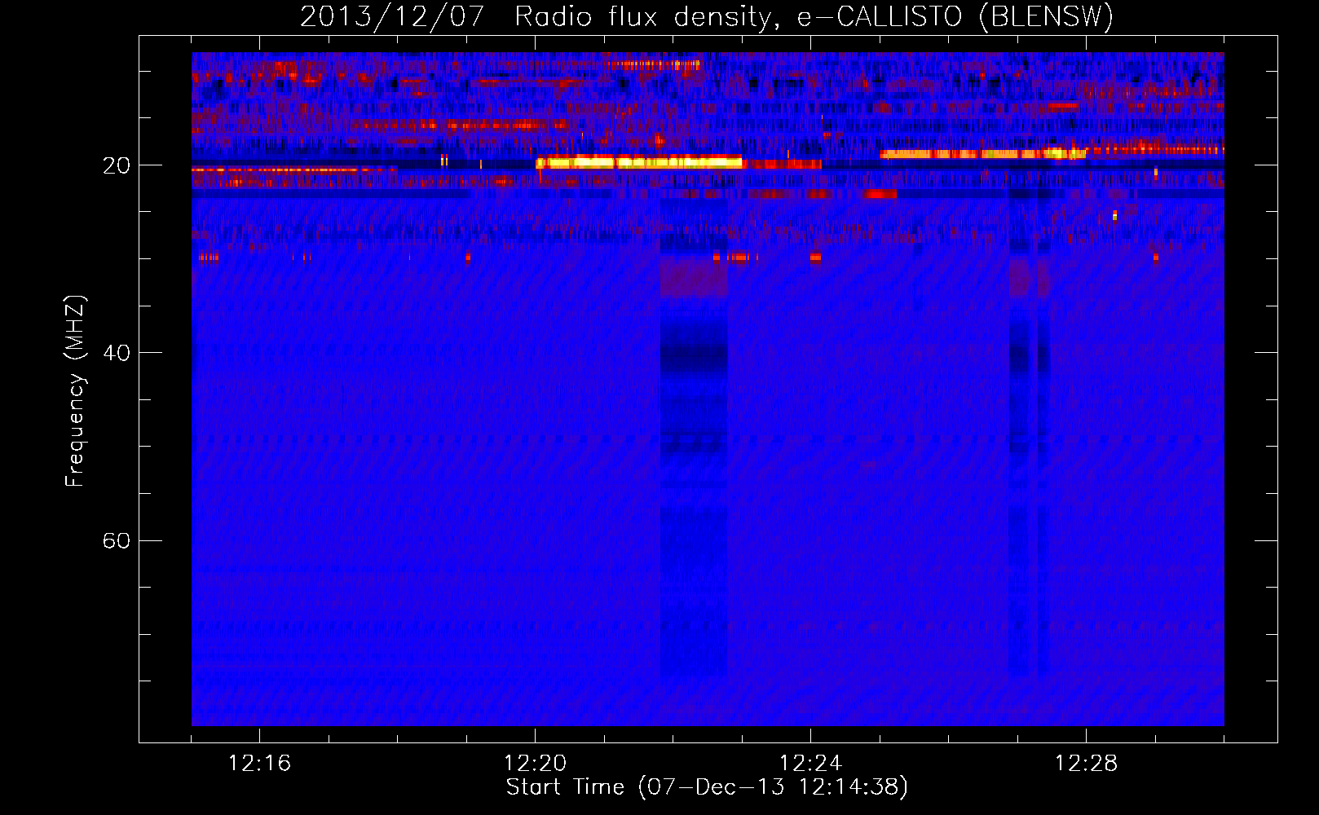Click the bright yellow burst near 20 MHz at 12:21
Screen dimensions: 1319x815
click(x=639, y=162)
